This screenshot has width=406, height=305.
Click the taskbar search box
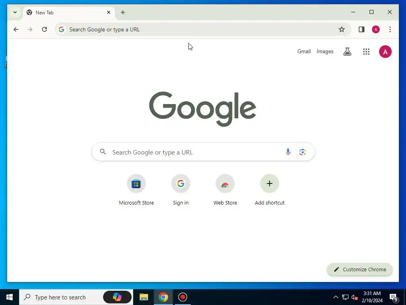tap(76, 297)
